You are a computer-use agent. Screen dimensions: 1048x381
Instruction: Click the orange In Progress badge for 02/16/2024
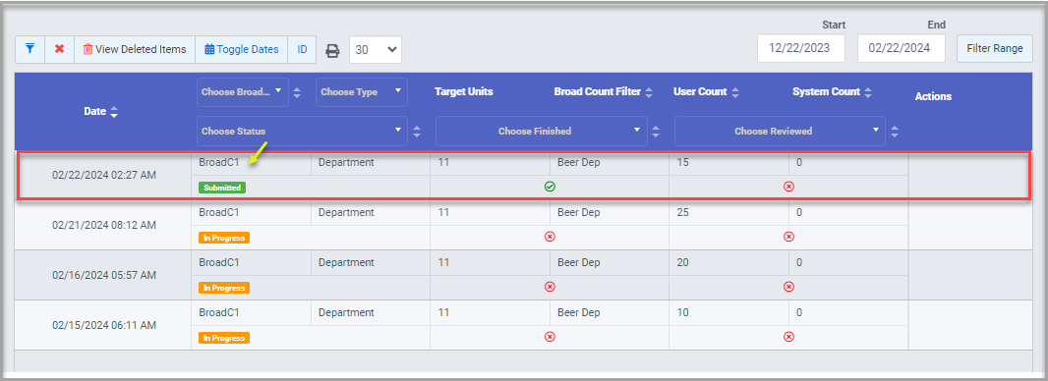tap(224, 288)
